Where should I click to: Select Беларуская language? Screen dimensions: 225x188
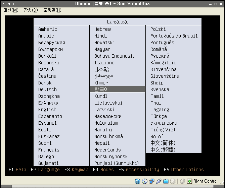(52, 43)
